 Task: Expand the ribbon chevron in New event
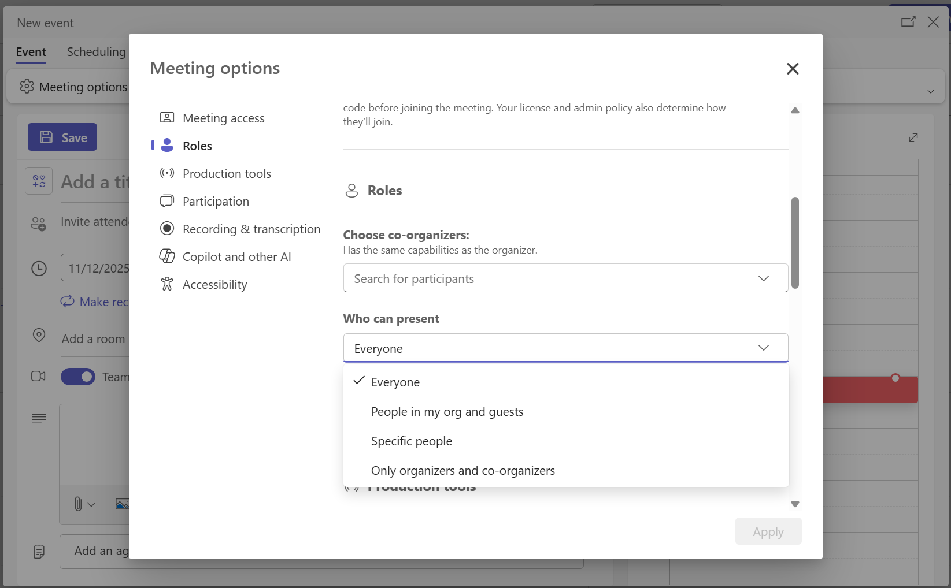[931, 91]
